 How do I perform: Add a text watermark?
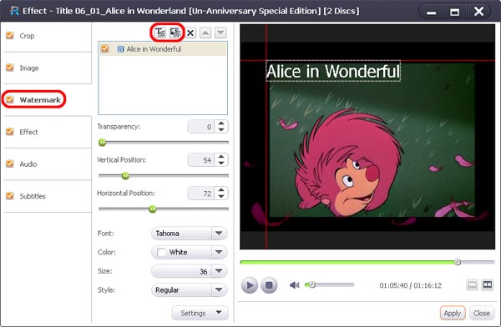coord(160,33)
